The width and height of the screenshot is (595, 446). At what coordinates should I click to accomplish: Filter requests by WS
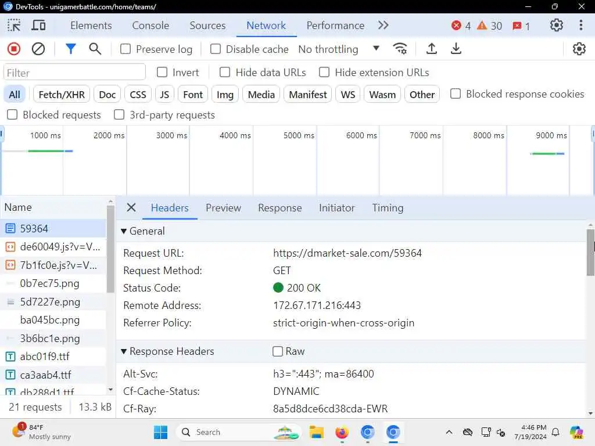[x=348, y=95]
